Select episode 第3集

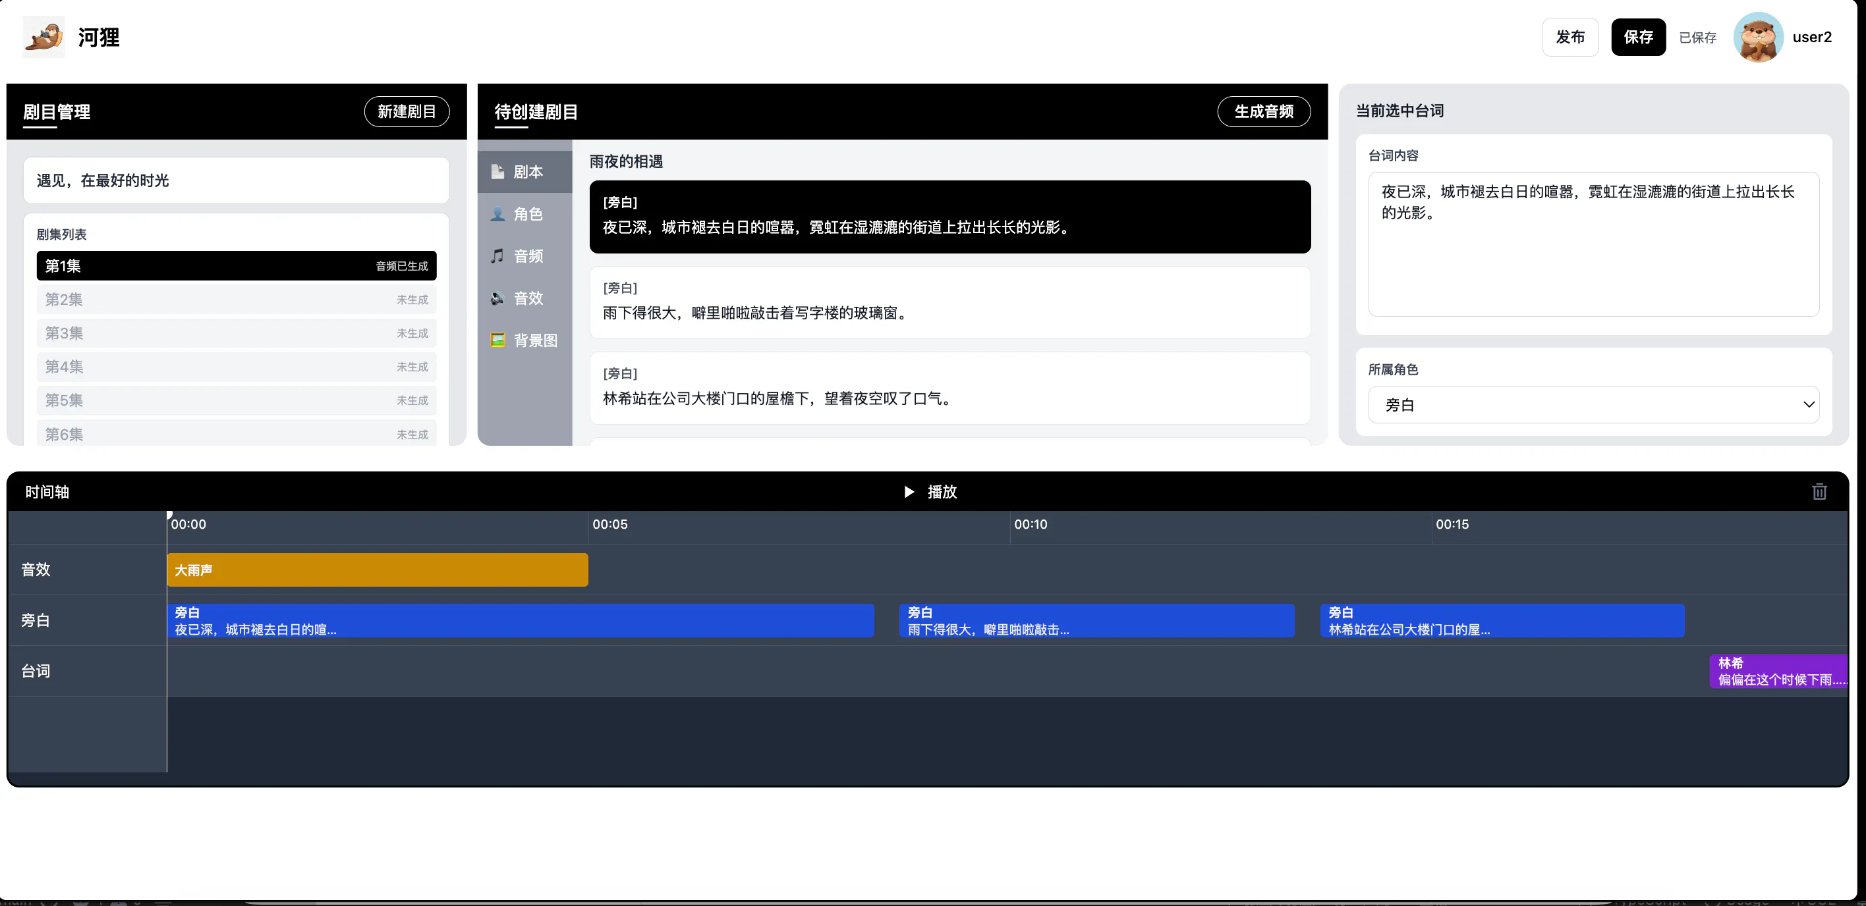(236, 333)
